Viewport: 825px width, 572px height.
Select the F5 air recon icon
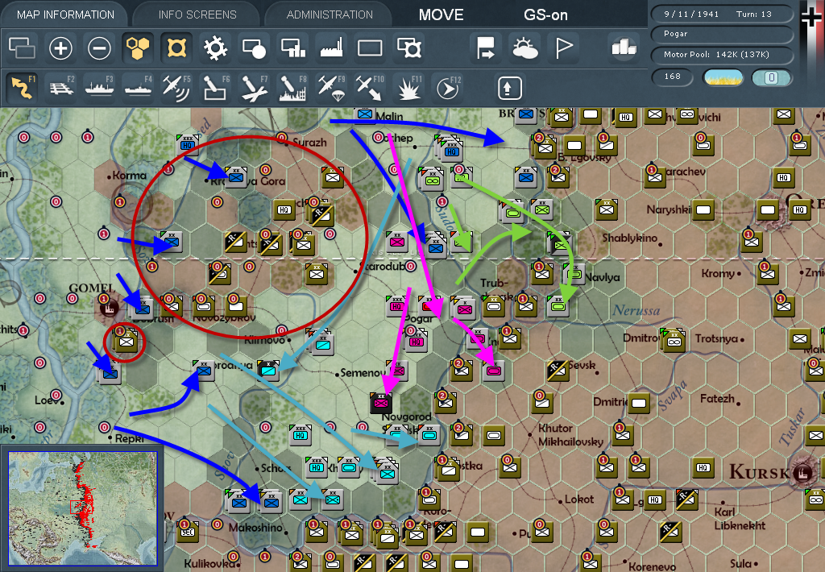click(x=176, y=87)
